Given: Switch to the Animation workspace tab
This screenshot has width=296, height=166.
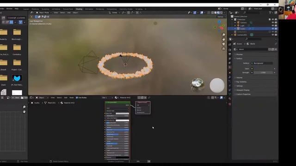Looking at the screenshot, I should click(89, 9).
